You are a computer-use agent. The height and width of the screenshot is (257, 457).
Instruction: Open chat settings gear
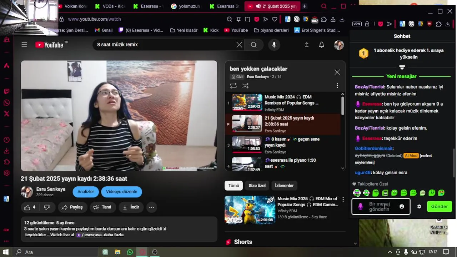click(419, 207)
